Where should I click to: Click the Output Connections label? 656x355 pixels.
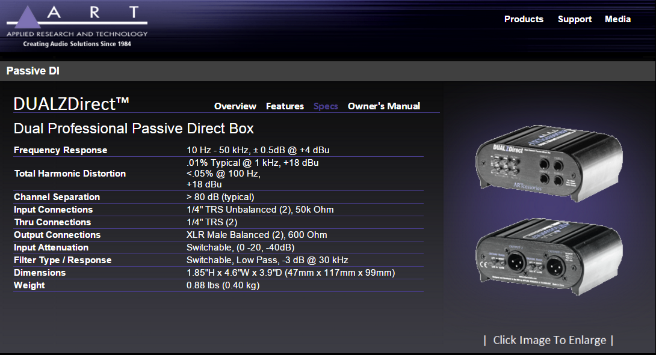tap(57, 235)
